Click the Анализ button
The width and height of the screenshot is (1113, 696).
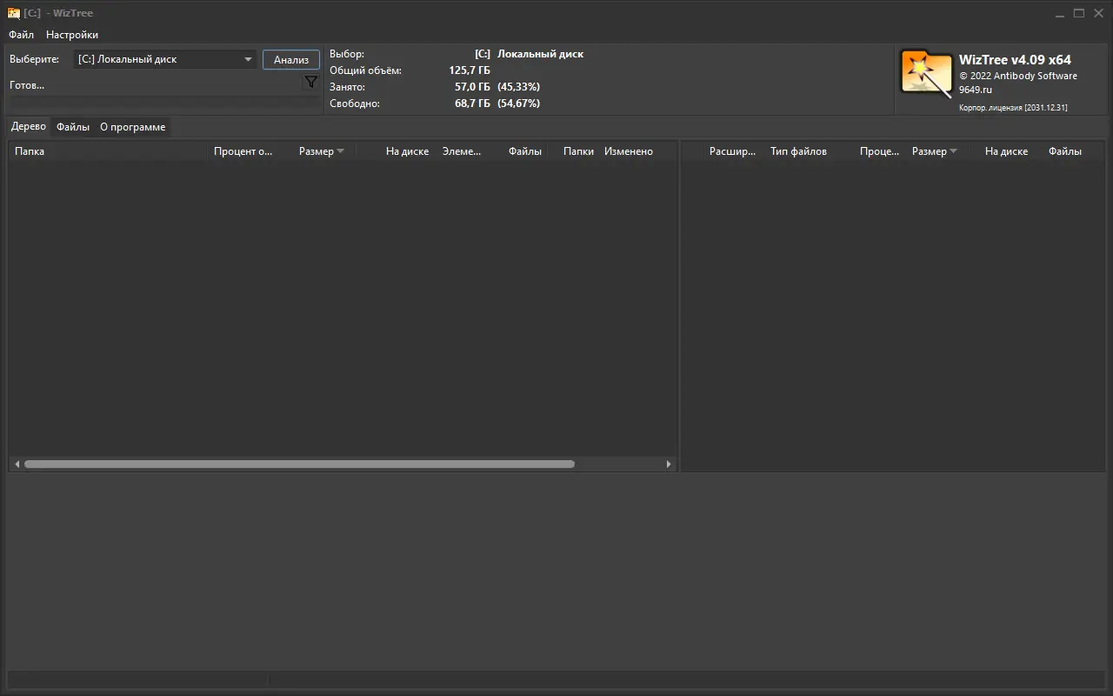click(291, 60)
